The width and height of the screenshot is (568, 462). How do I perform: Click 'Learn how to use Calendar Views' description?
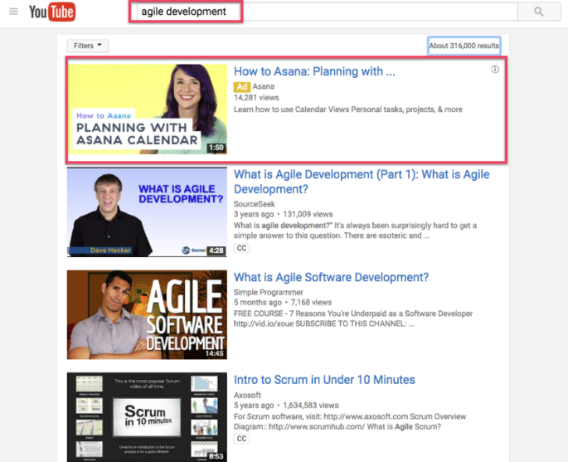coord(347,109)
